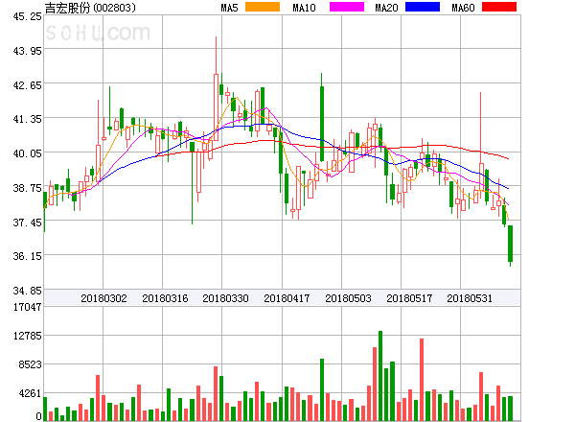This screenshot has width=575, height=422.
Task: Click the magenta MA10 legend swatch
Action: 347,7
